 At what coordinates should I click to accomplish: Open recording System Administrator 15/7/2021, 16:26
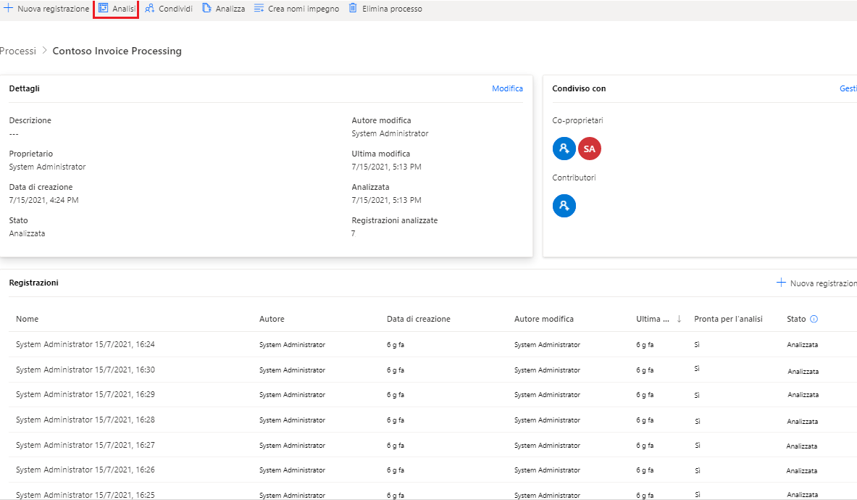coord(85,470)
